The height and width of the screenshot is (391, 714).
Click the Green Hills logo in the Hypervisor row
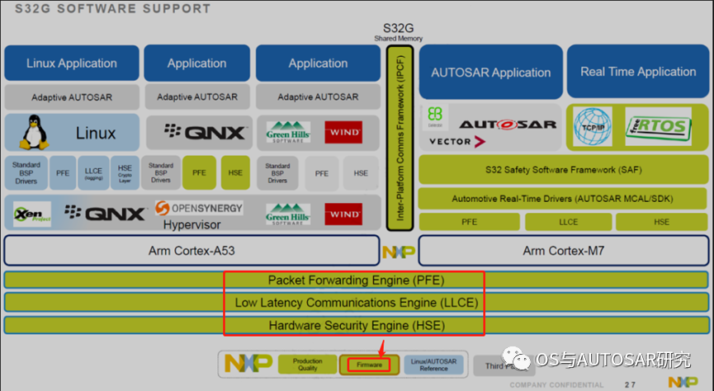tap(288, 214)
